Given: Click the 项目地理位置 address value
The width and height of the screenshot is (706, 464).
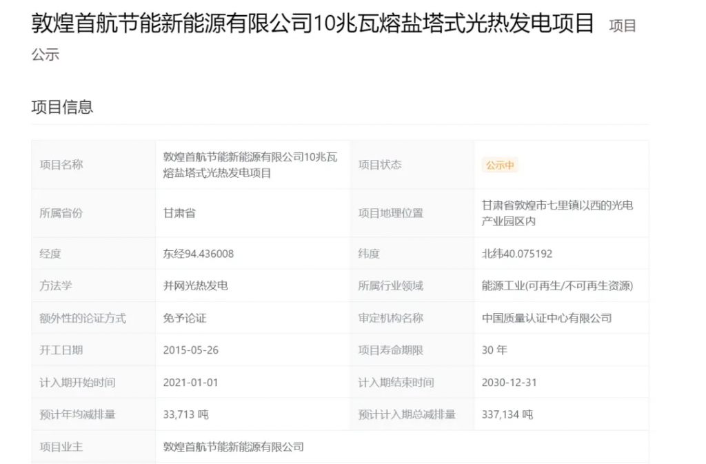Looking at the screenshot, I should point(557,213).
